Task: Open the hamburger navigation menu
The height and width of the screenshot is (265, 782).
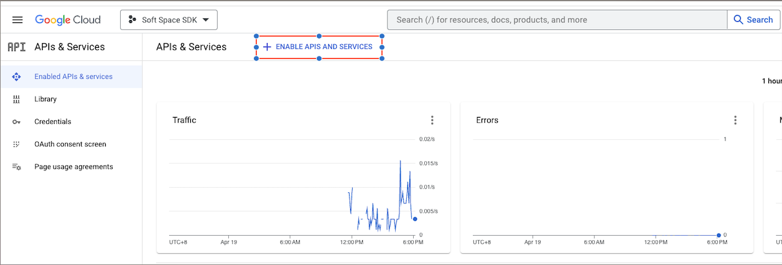Action: pyautogui.click(x=17, y=20)
